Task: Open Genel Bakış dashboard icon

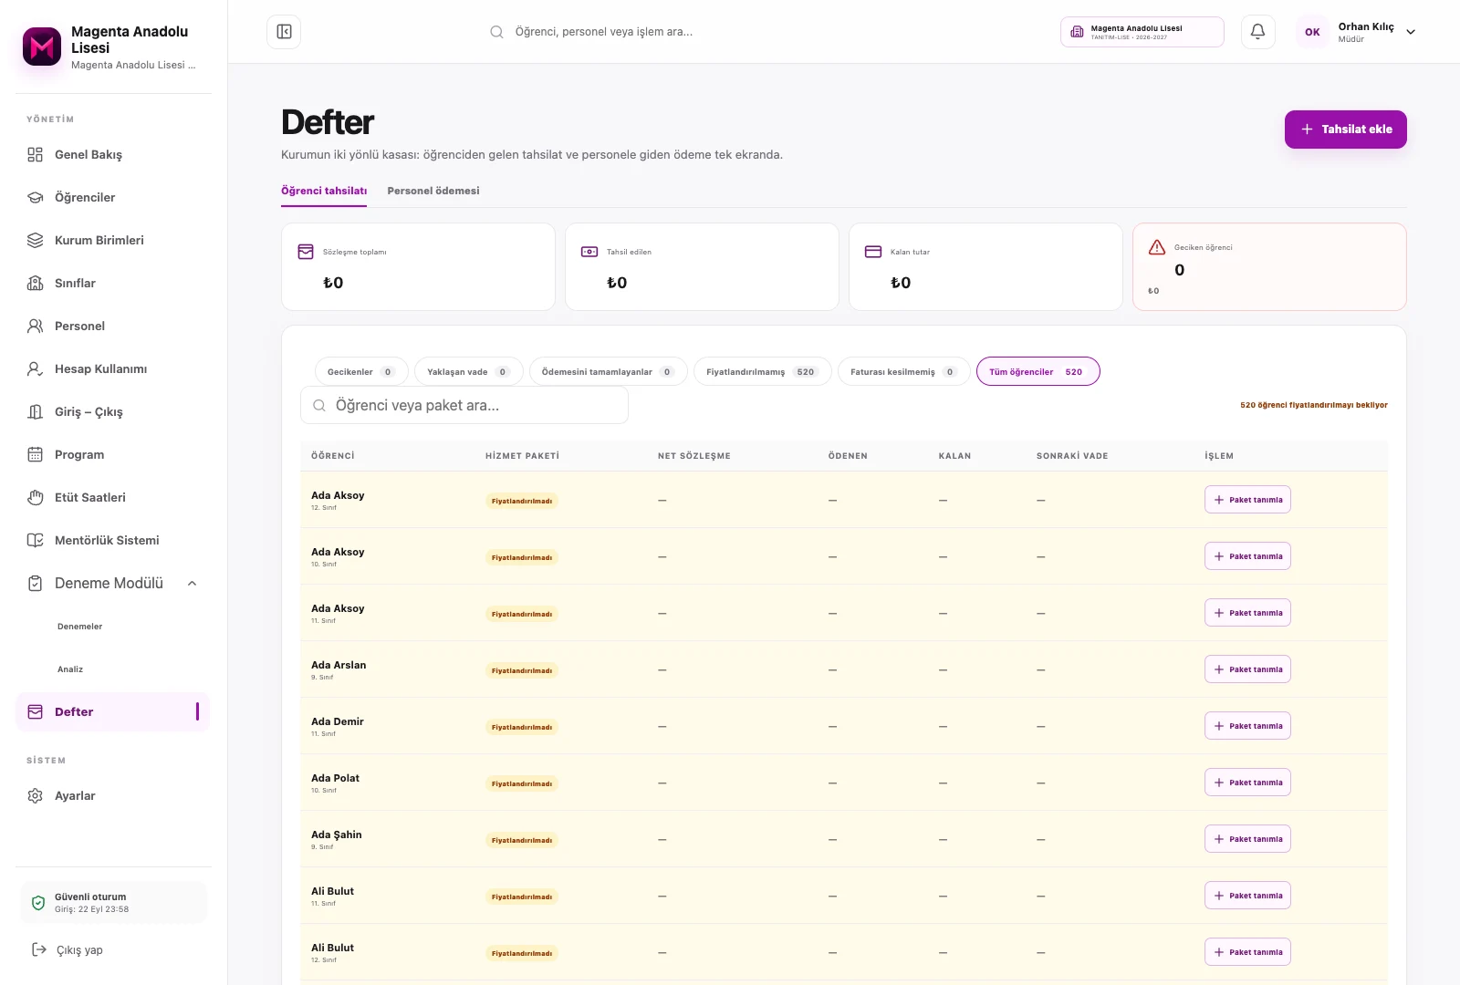Action: click(36, 155)
